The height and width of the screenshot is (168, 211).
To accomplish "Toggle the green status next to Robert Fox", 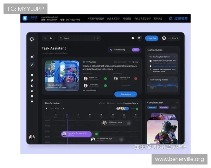I will [105, 78].
